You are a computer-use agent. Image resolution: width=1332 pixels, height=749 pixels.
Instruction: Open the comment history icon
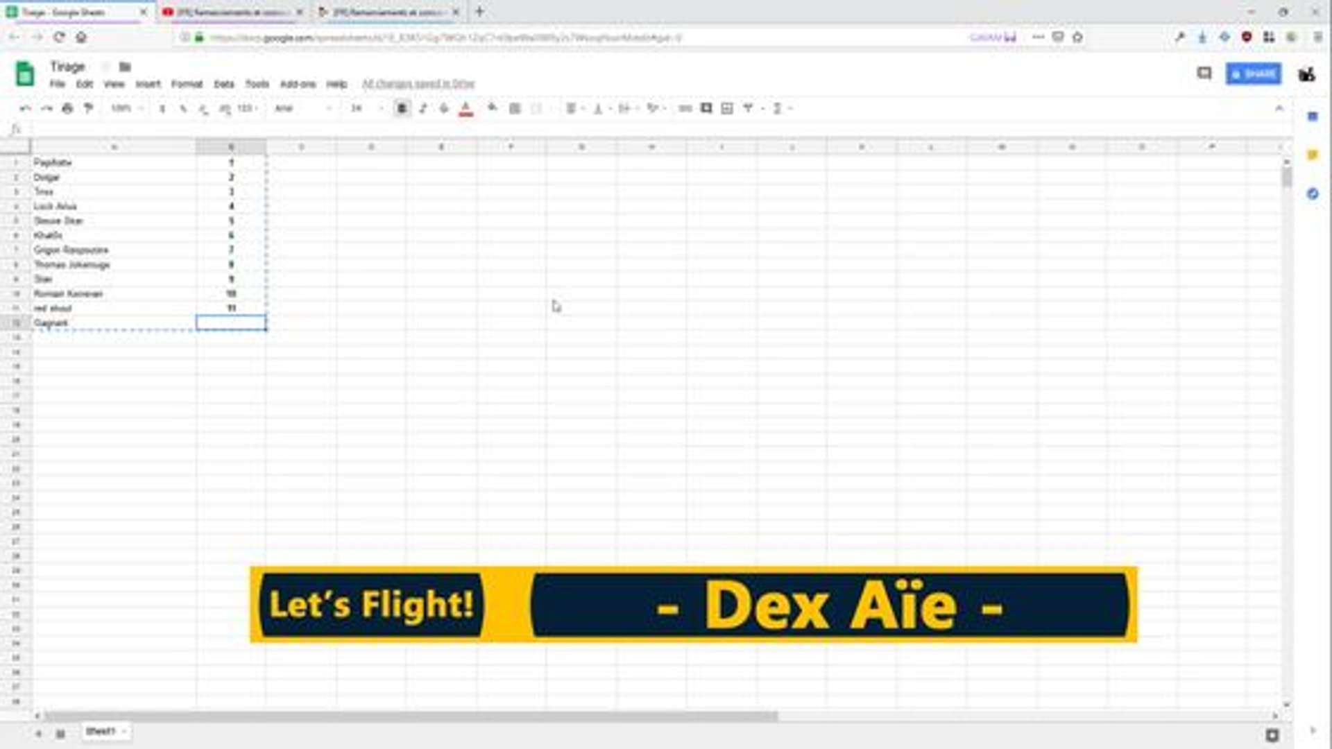[1204, 74]
